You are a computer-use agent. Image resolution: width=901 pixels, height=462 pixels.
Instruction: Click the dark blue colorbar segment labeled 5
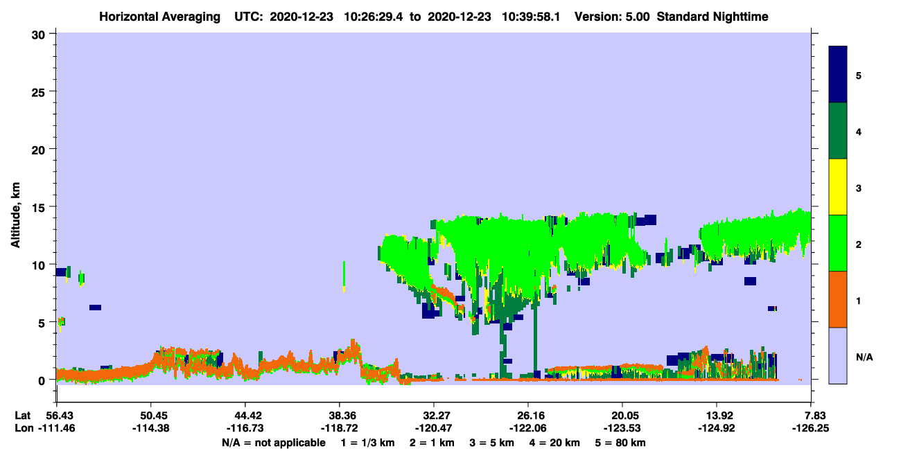pyautogui.click(x=838, y=75)
